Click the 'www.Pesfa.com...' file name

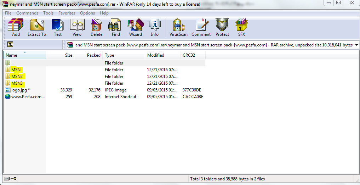tap(28, 96)
